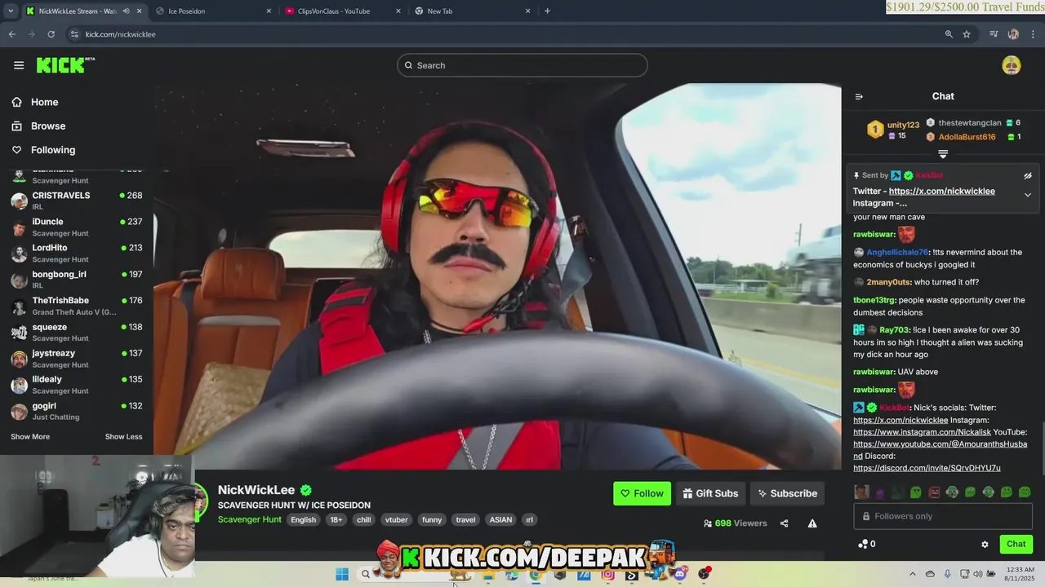Click the vtuber tag
The width and height of the screenshot is (1045, 587).
coord(396,519)
